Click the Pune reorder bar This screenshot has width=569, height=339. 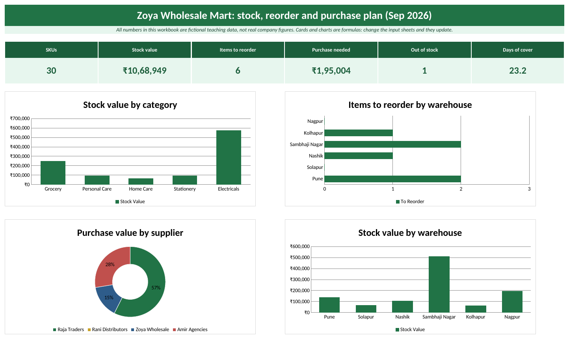pyautogui.click(x=392, y=179)
